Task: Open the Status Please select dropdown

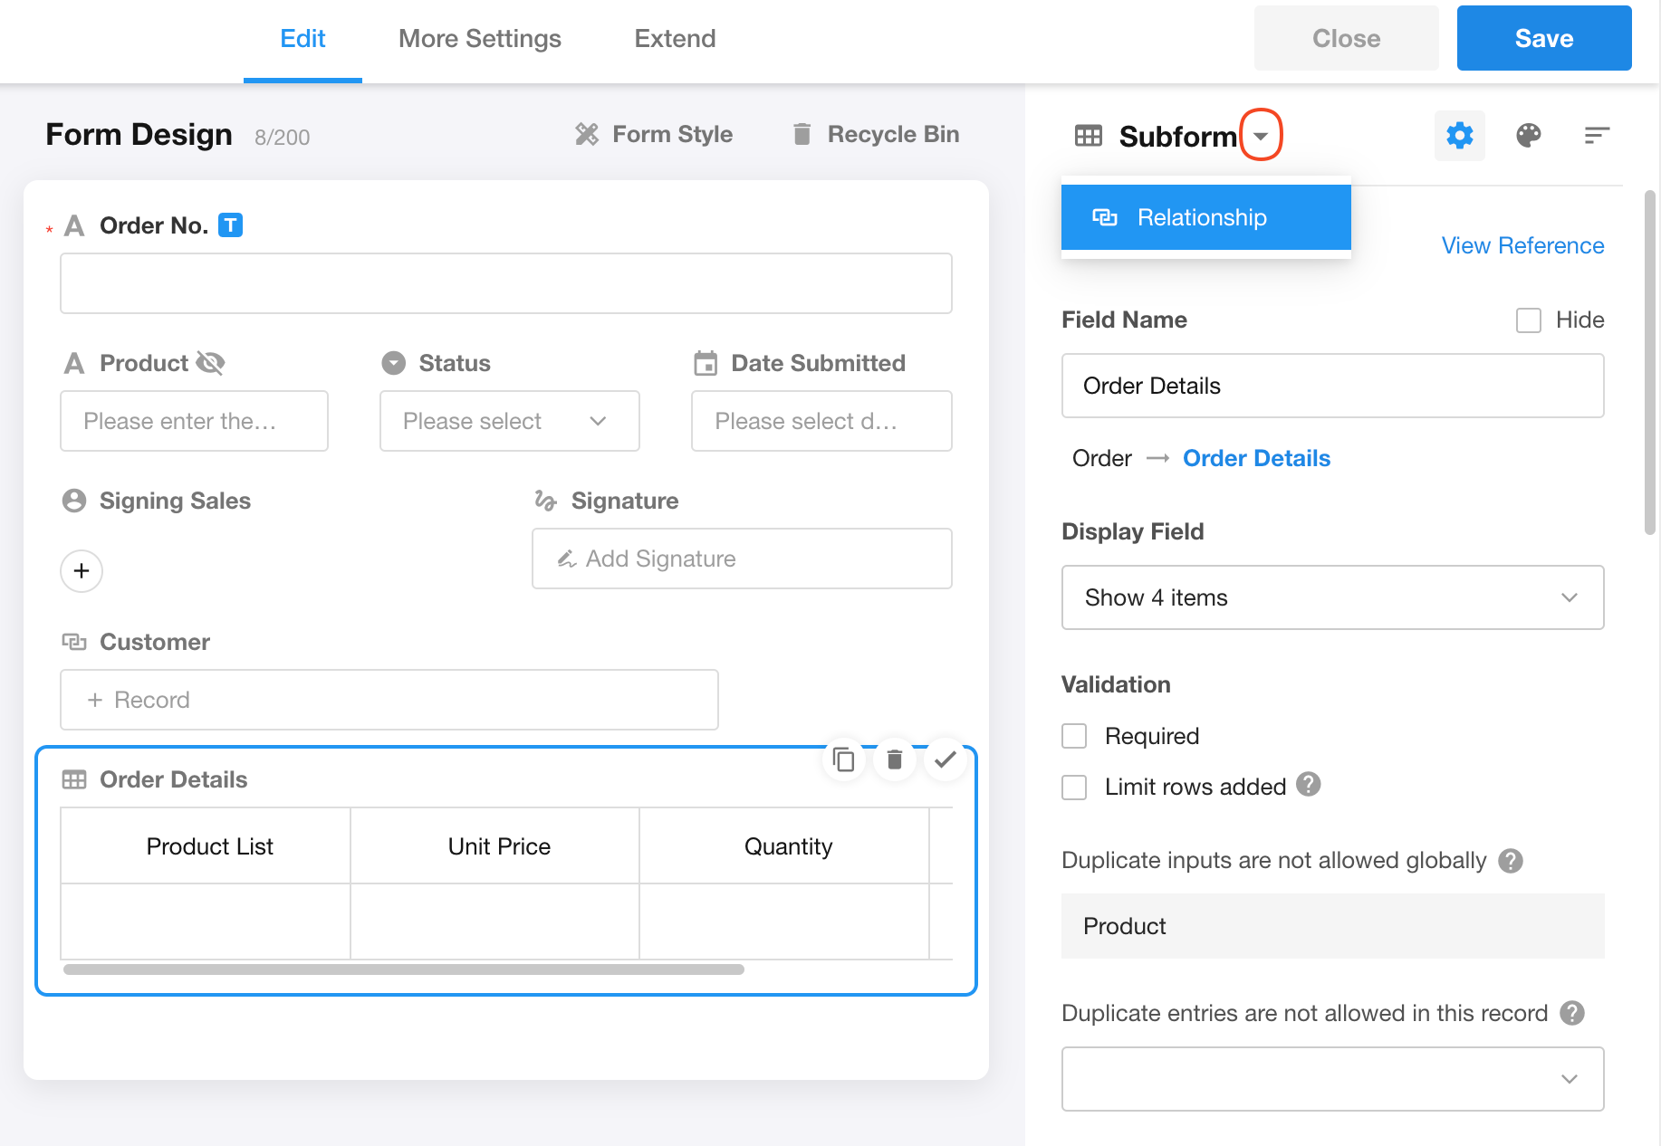Action: (x=509, y=421)
